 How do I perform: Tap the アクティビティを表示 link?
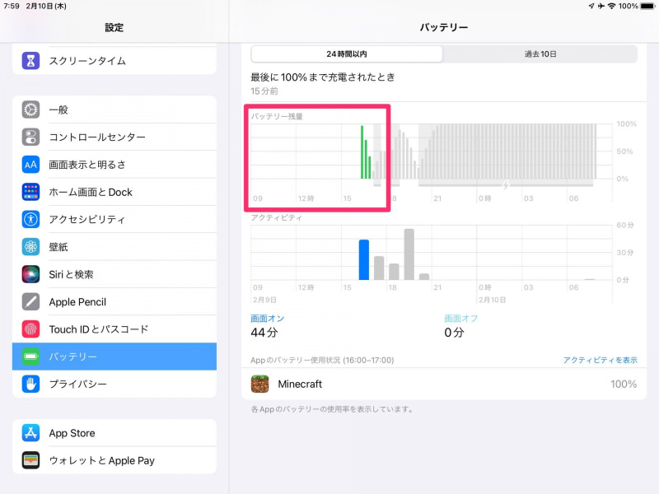pos(601,360)
